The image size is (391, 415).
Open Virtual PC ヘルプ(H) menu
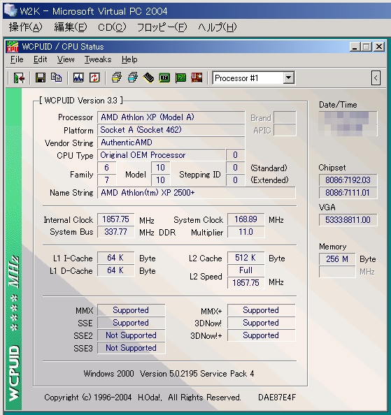[x=218, y=27]
